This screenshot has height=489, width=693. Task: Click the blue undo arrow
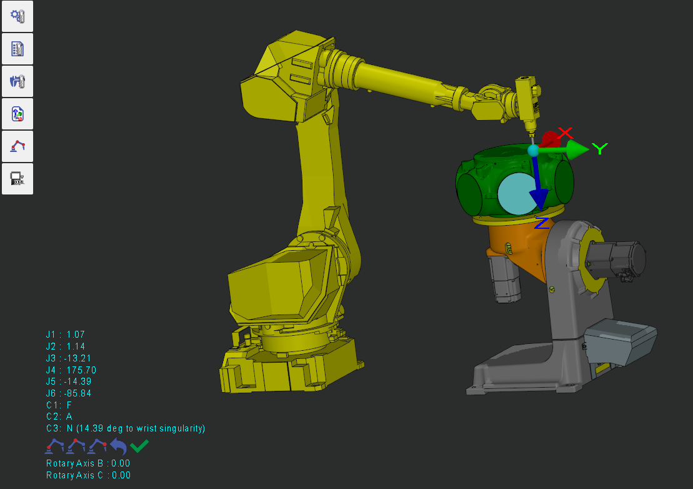pyautogui.click(x=119, y=446)
